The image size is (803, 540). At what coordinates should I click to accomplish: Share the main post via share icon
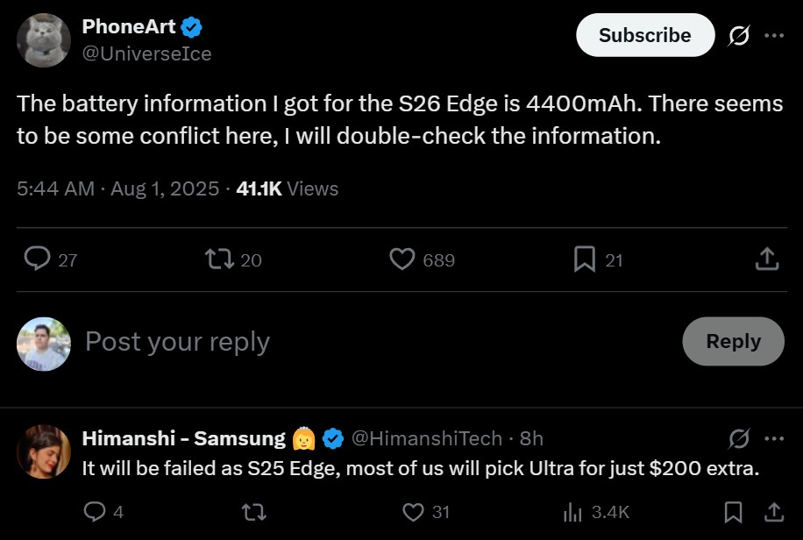765,259
